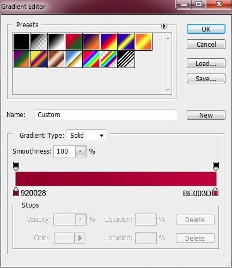The width and height of the screenshot is (232, 268).
Task: Select the BE003D color stop
Action: [x=216, y=192]
